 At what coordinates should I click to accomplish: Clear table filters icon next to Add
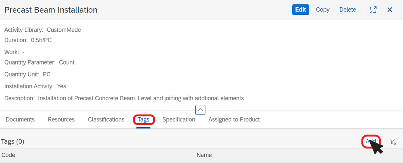coord(393,141)
